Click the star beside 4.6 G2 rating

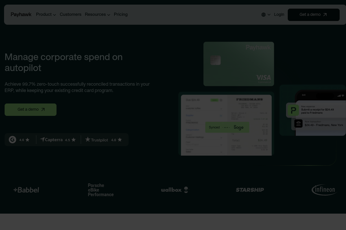(x=27, y=140)
